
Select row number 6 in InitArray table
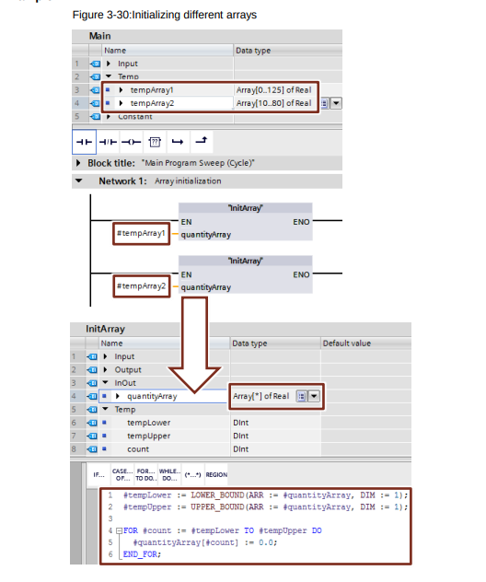point(74,423)
